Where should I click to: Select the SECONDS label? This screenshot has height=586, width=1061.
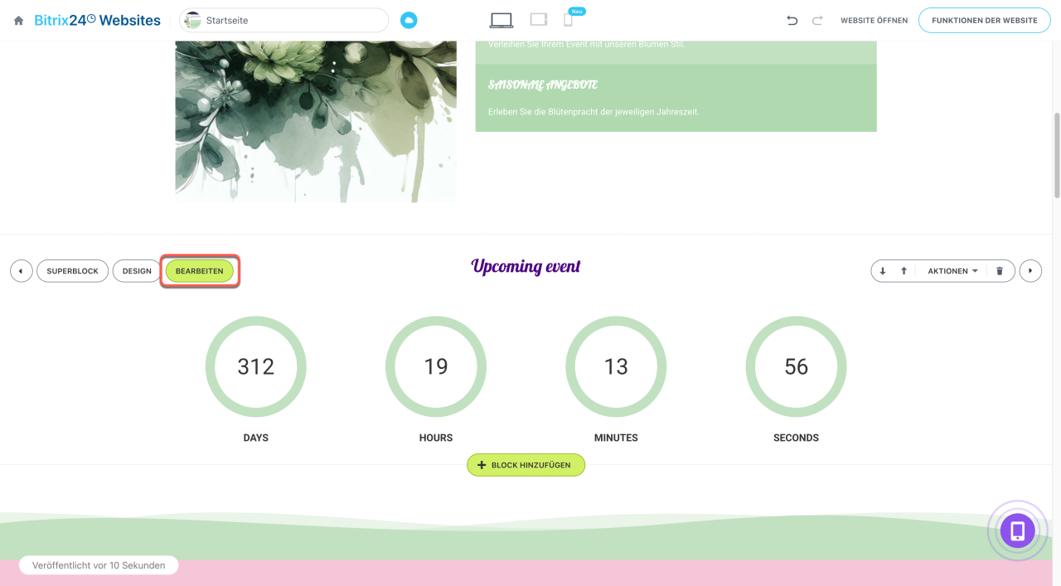tap(796, 438)
